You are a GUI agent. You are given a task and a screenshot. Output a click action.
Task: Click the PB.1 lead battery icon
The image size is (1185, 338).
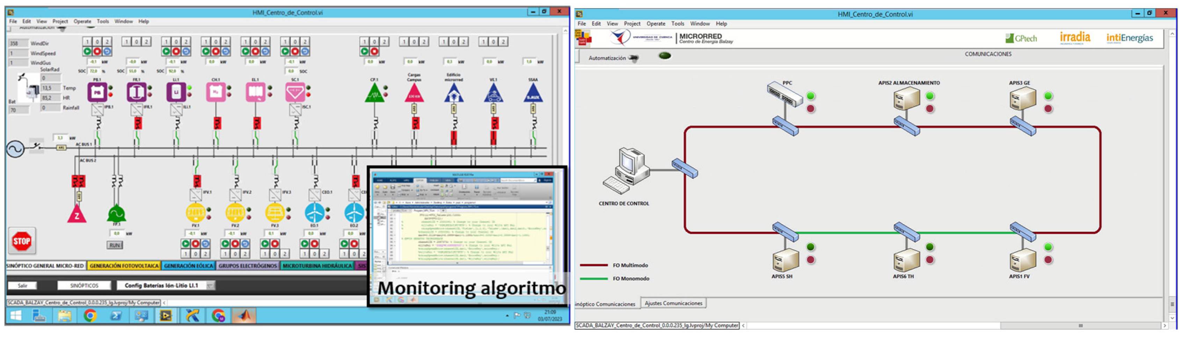(x=97, y=93)
